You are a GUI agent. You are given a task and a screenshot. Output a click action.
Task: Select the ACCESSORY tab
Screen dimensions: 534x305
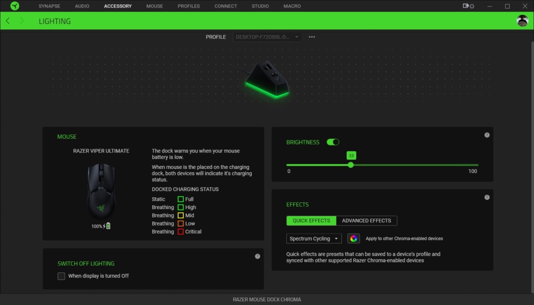click(x=118, y=6)
